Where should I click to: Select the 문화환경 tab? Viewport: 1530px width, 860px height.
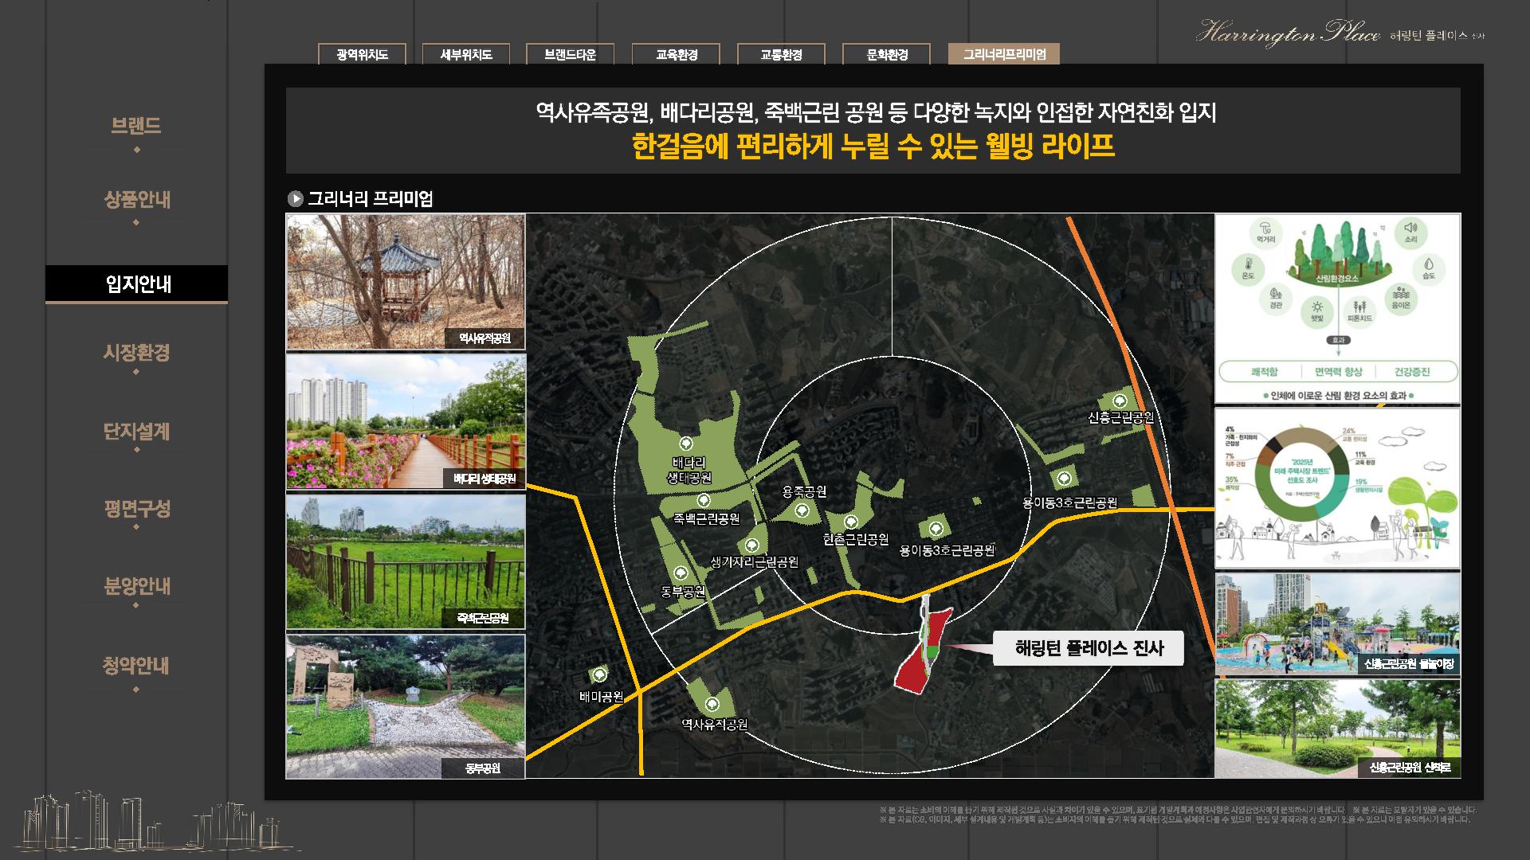tap(887, 54)
